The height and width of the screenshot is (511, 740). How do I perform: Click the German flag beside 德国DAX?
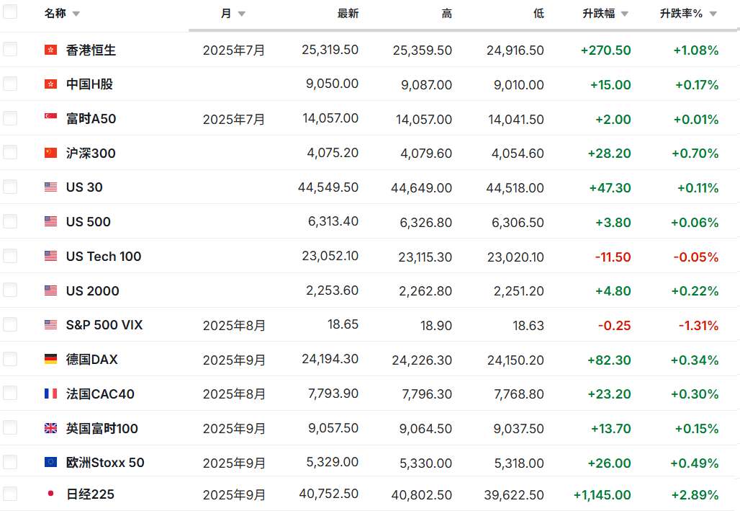pyautogui.click(x=50, y=359)
